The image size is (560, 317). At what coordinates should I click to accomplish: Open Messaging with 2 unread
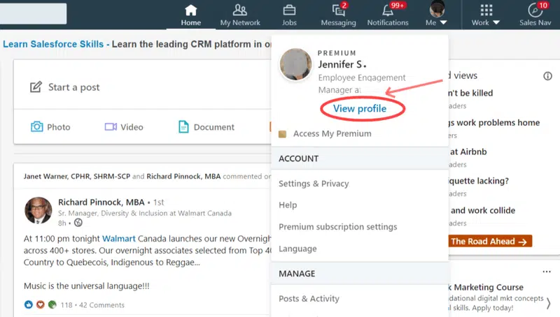pyautogui.click(x=338, y=15)
